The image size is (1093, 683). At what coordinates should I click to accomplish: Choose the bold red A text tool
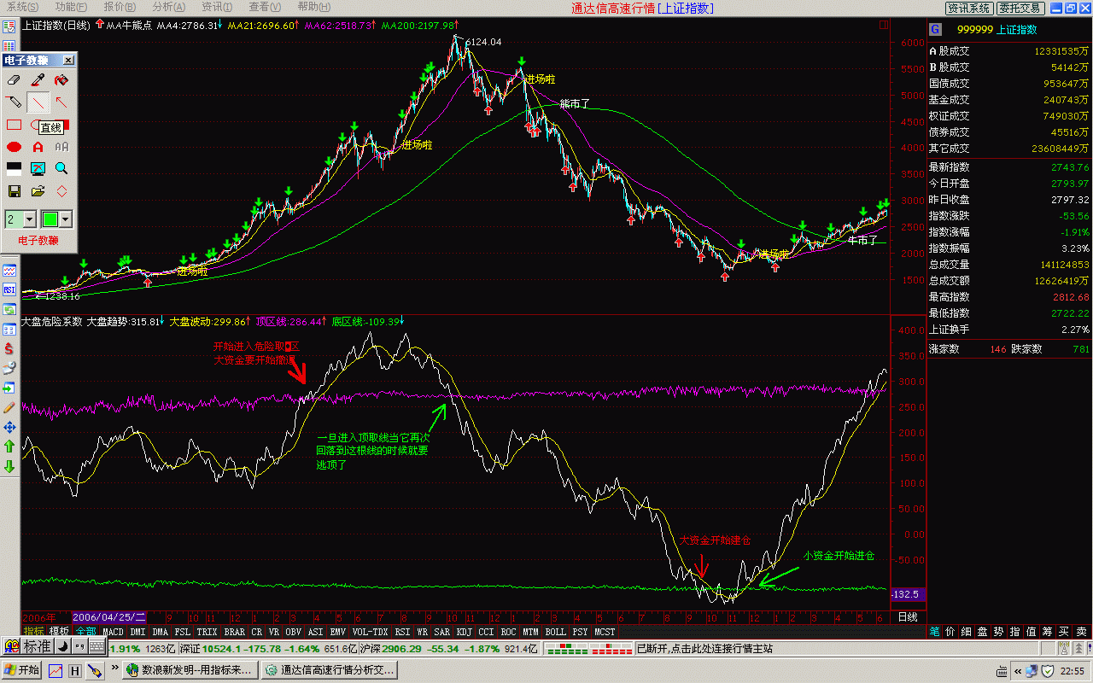38,147
